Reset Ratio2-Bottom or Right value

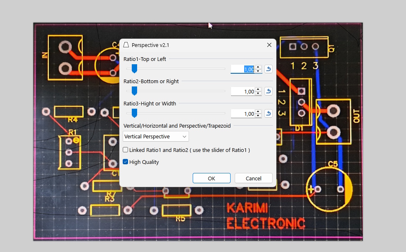(x=268, y=91)
